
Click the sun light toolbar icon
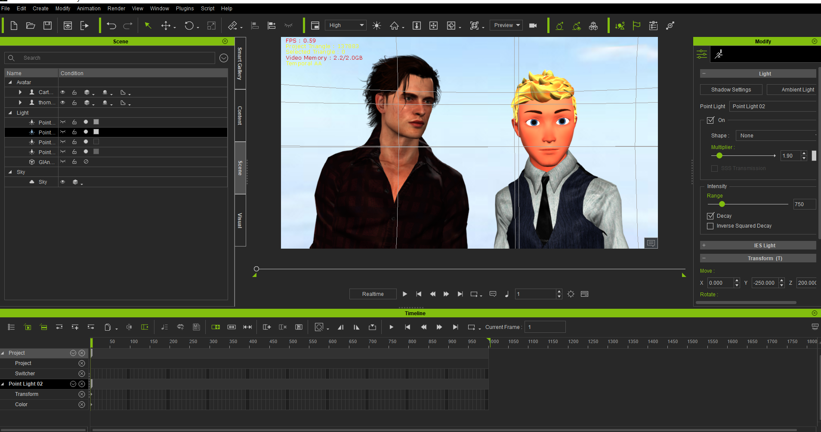point(377,26)
